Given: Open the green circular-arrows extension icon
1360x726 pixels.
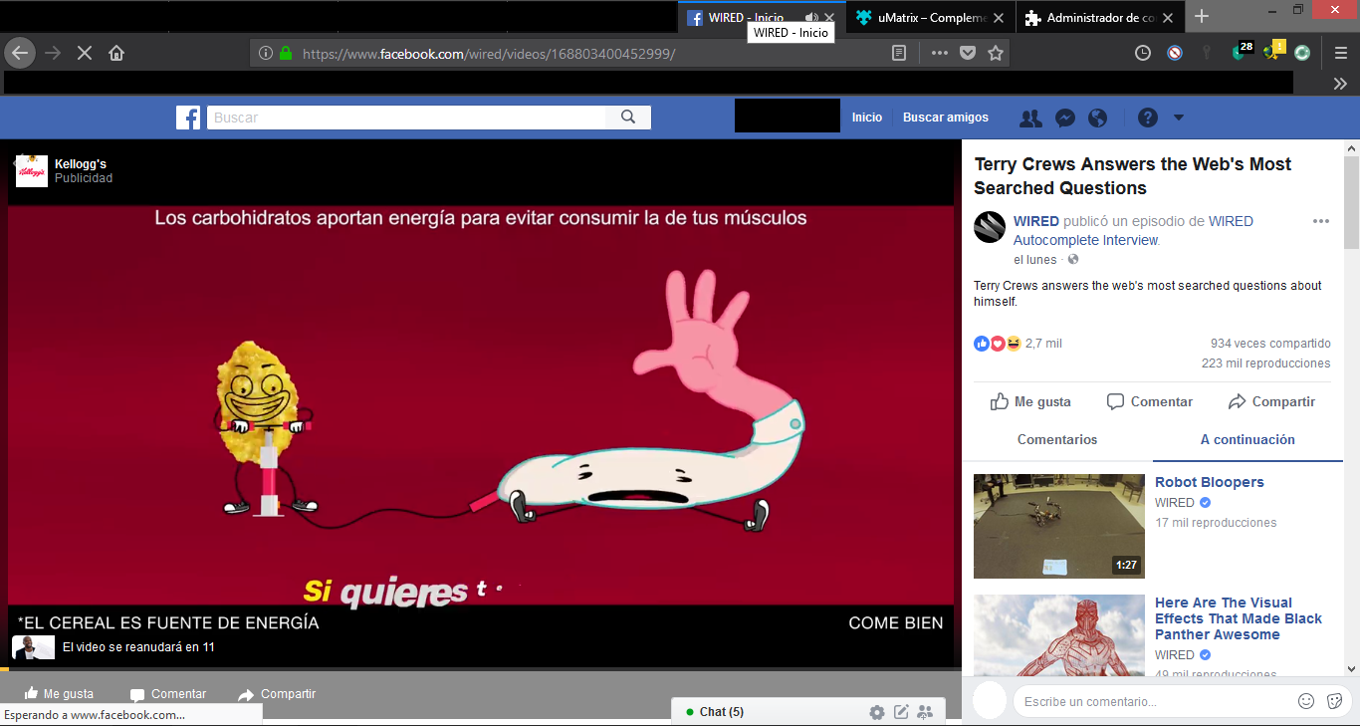Looking at the screenshot, I should click(x=1302, y=53).
